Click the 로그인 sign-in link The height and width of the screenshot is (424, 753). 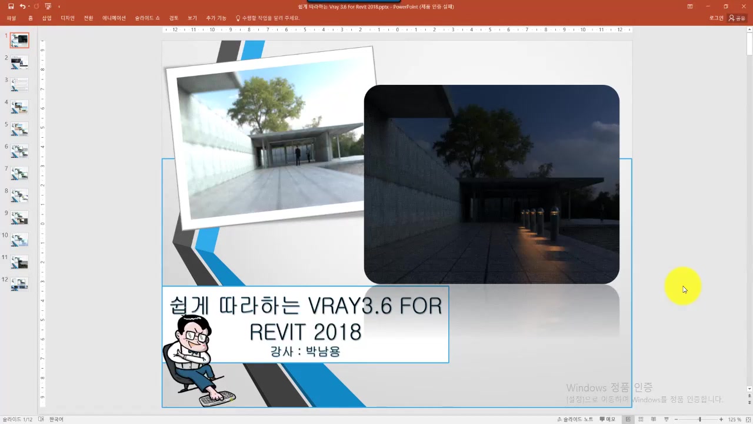click(x=716, y=18)
